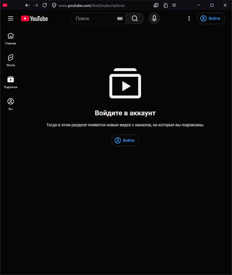
Task: Minimize the browser window
Action: (199, 5)
